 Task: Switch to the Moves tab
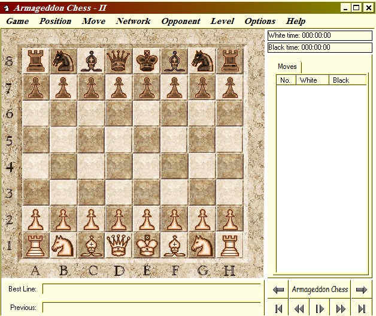coord(287,67)
